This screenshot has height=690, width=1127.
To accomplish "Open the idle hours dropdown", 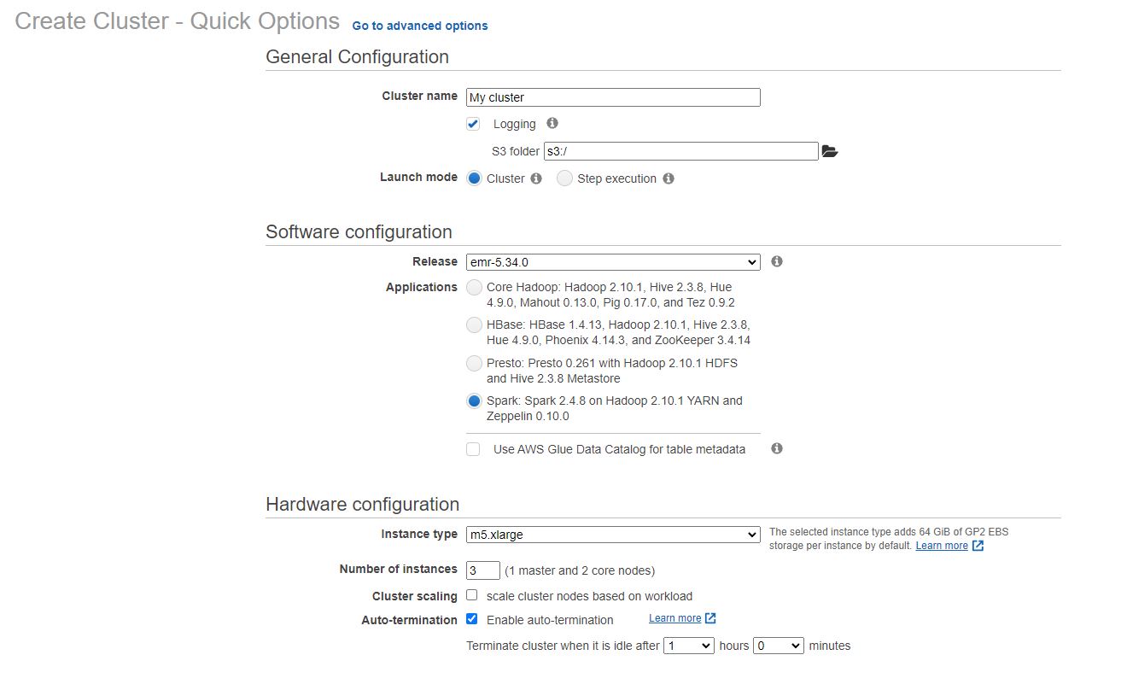I will (x=689, y=646).
